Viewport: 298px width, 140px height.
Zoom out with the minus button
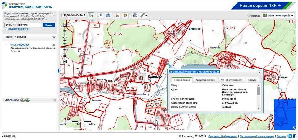pos(65,61)
